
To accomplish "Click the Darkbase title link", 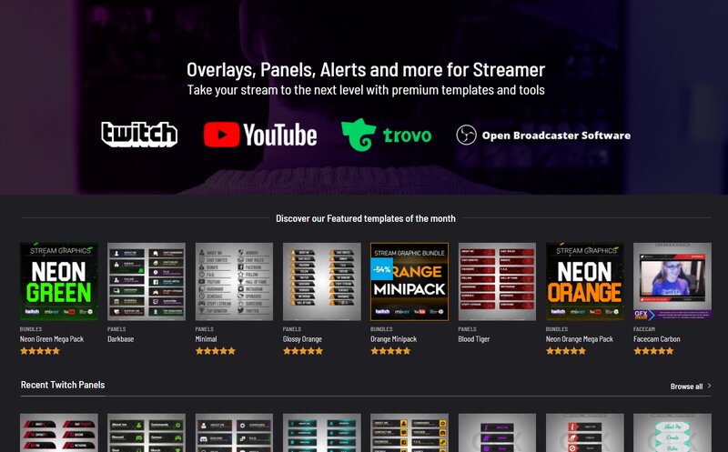I will (121, 339).
